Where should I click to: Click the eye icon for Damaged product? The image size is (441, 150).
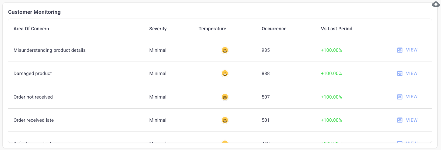(x=400, y=73)
